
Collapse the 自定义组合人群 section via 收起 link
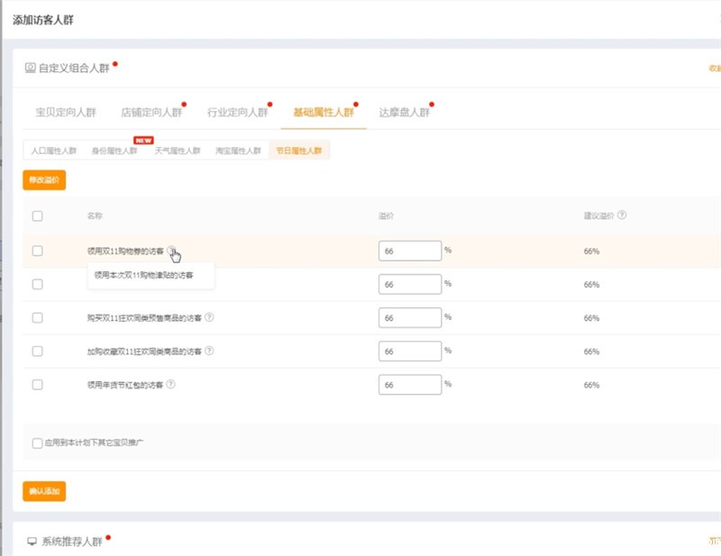(x=714, y=68)
